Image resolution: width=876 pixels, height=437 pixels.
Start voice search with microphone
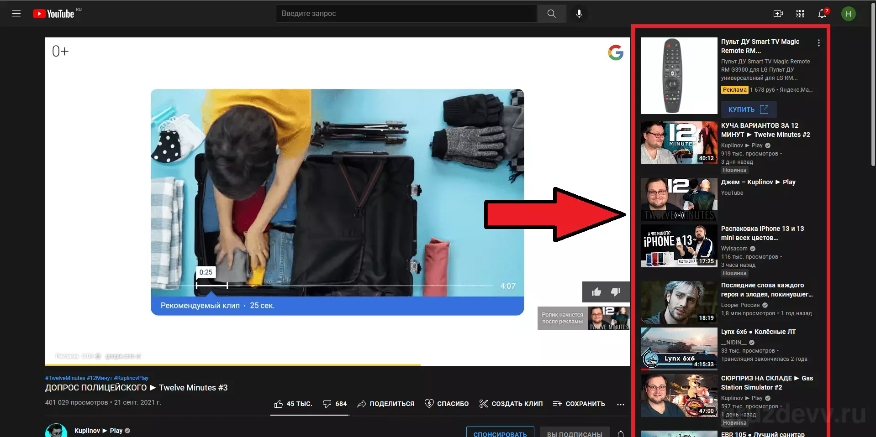(x=579, y=14)
